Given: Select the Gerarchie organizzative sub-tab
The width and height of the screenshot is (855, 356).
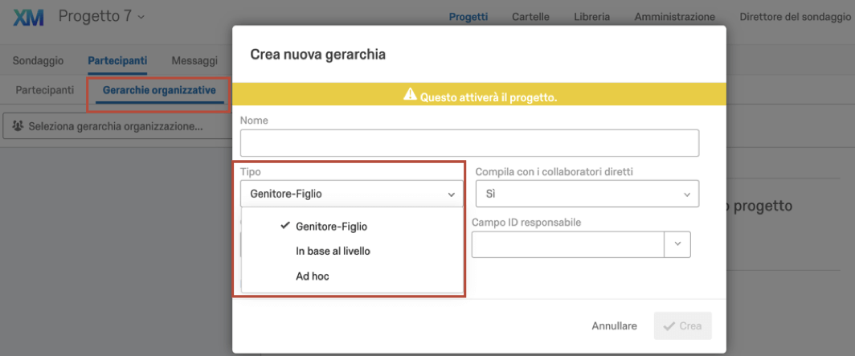Looking at the screenshot, I should pos(159,89).
